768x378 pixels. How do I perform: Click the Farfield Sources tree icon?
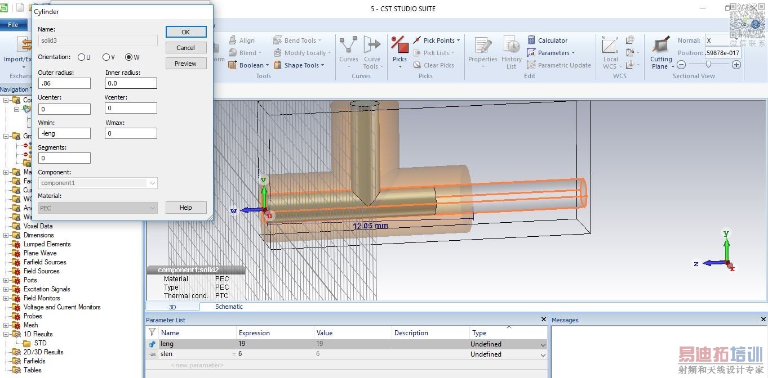(x=16, y=262)
